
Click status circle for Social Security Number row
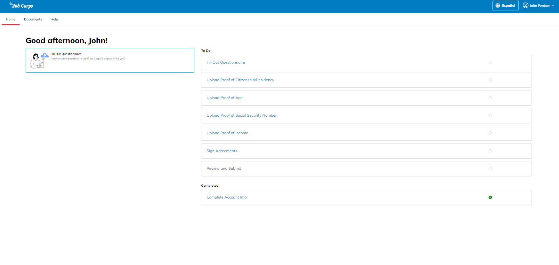(490, 116)
